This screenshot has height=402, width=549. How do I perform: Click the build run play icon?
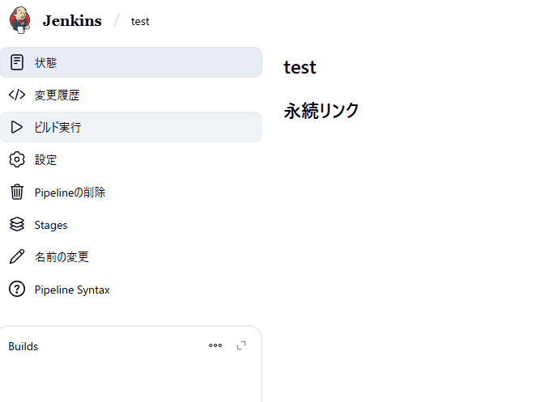(17, 127)
